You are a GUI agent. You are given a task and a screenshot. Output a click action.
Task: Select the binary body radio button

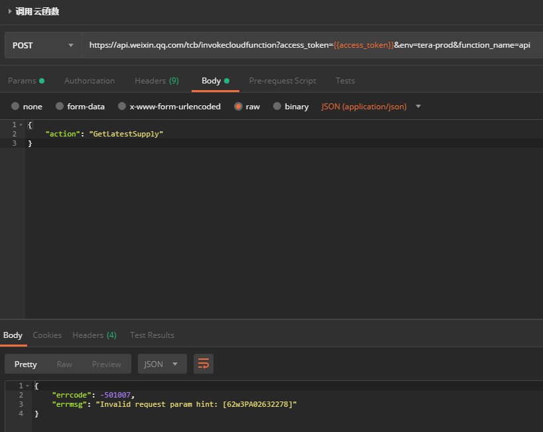[277, 106]
